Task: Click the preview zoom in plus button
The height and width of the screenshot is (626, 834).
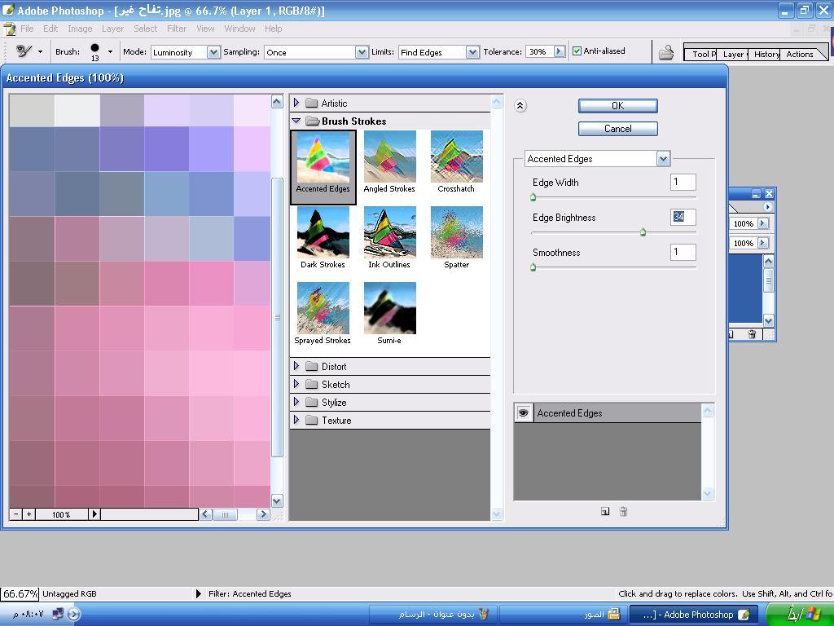Action: 29,514
